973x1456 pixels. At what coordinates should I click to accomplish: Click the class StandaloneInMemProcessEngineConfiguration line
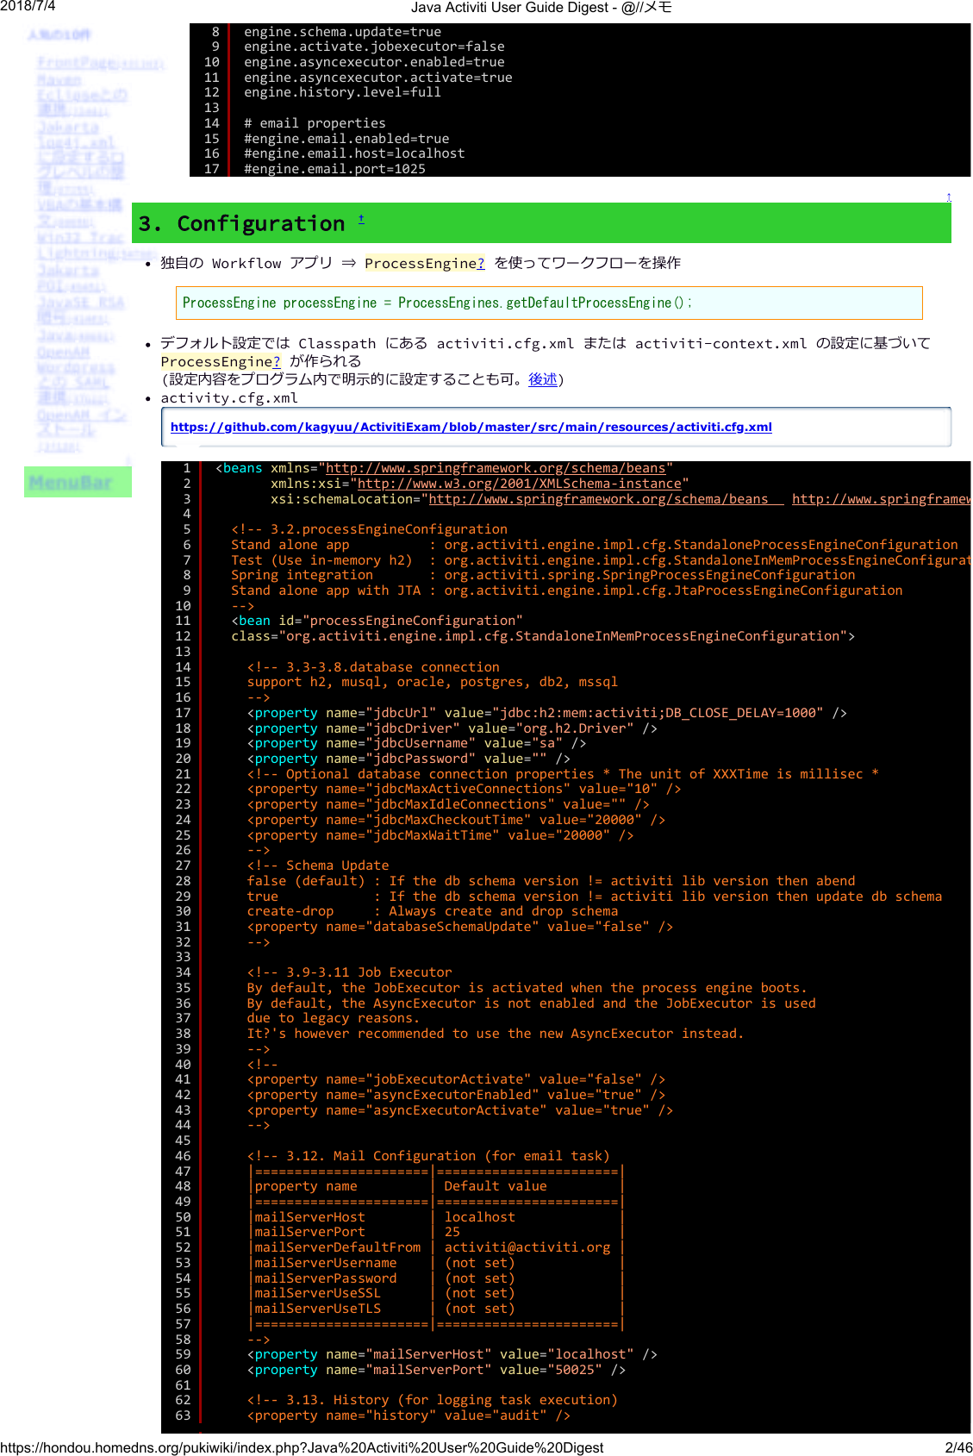[543, 636]
